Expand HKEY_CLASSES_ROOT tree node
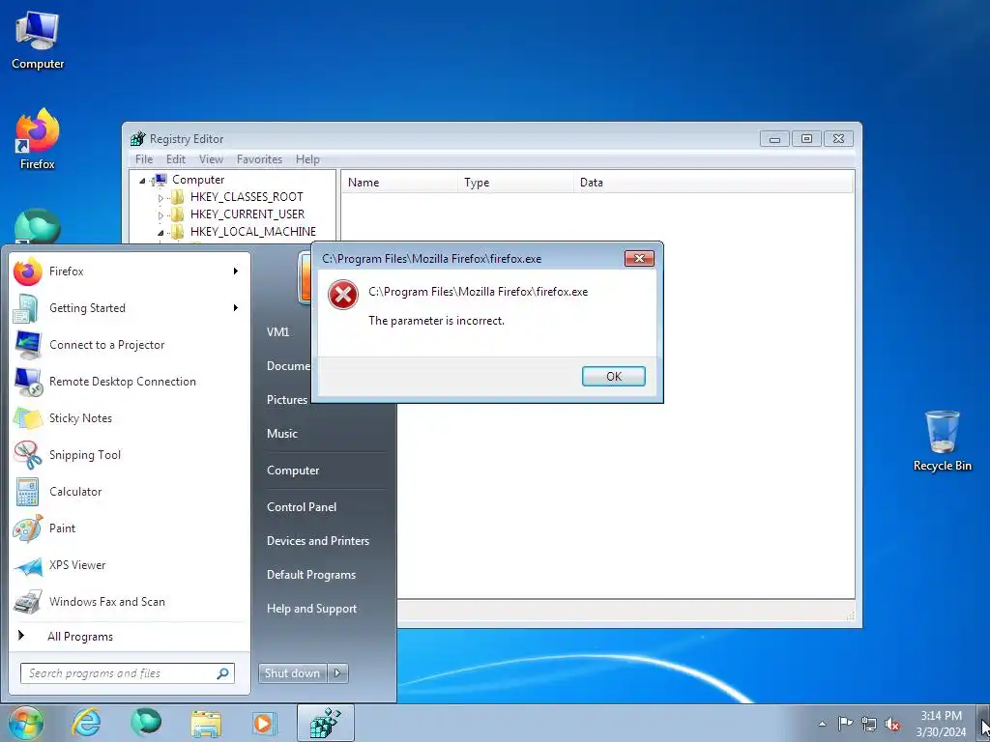Image resolution: width=990 pixels, height=742 pixels. click(x=160, y=197)
